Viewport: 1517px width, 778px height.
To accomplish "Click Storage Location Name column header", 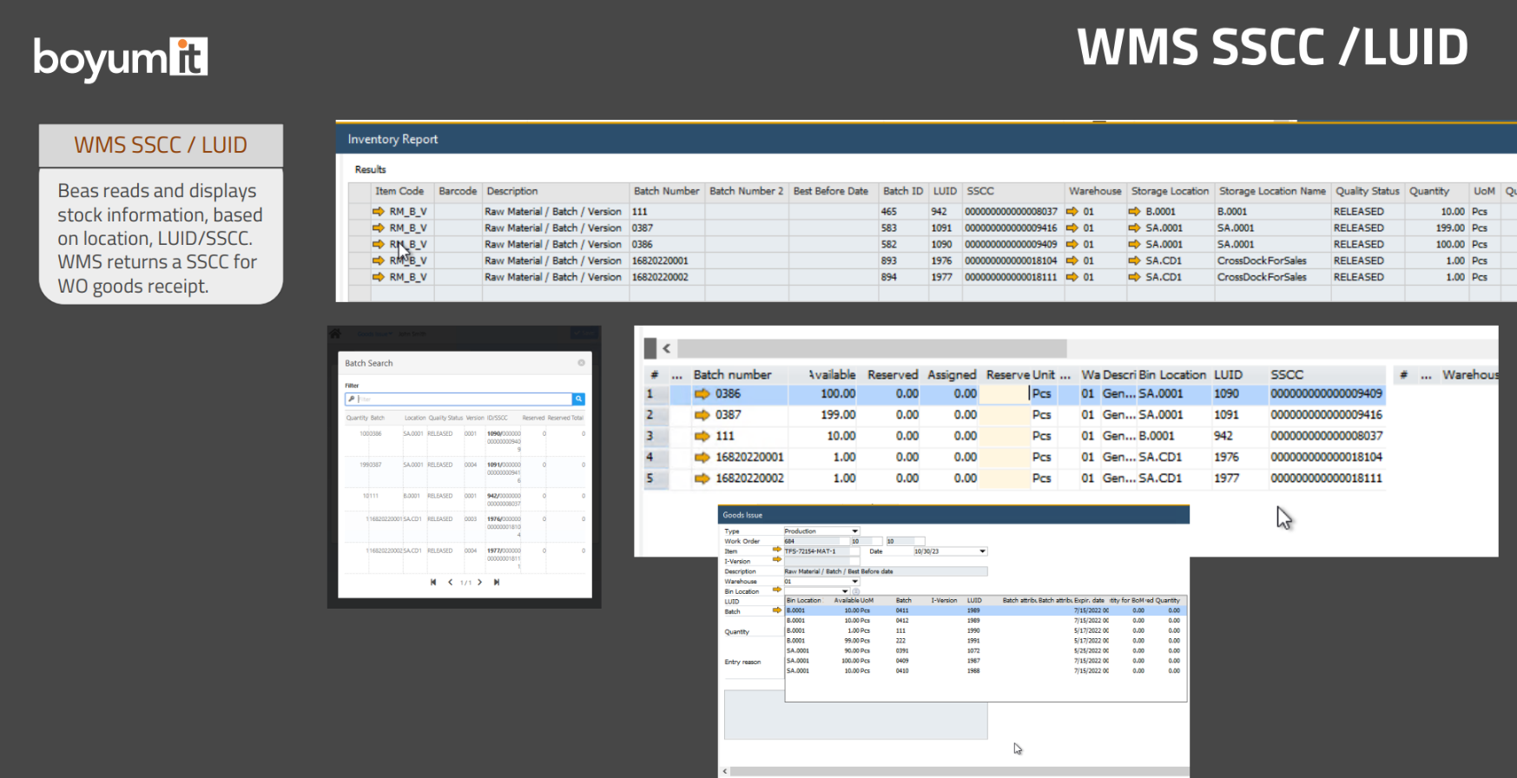I will pos(1272,191).
